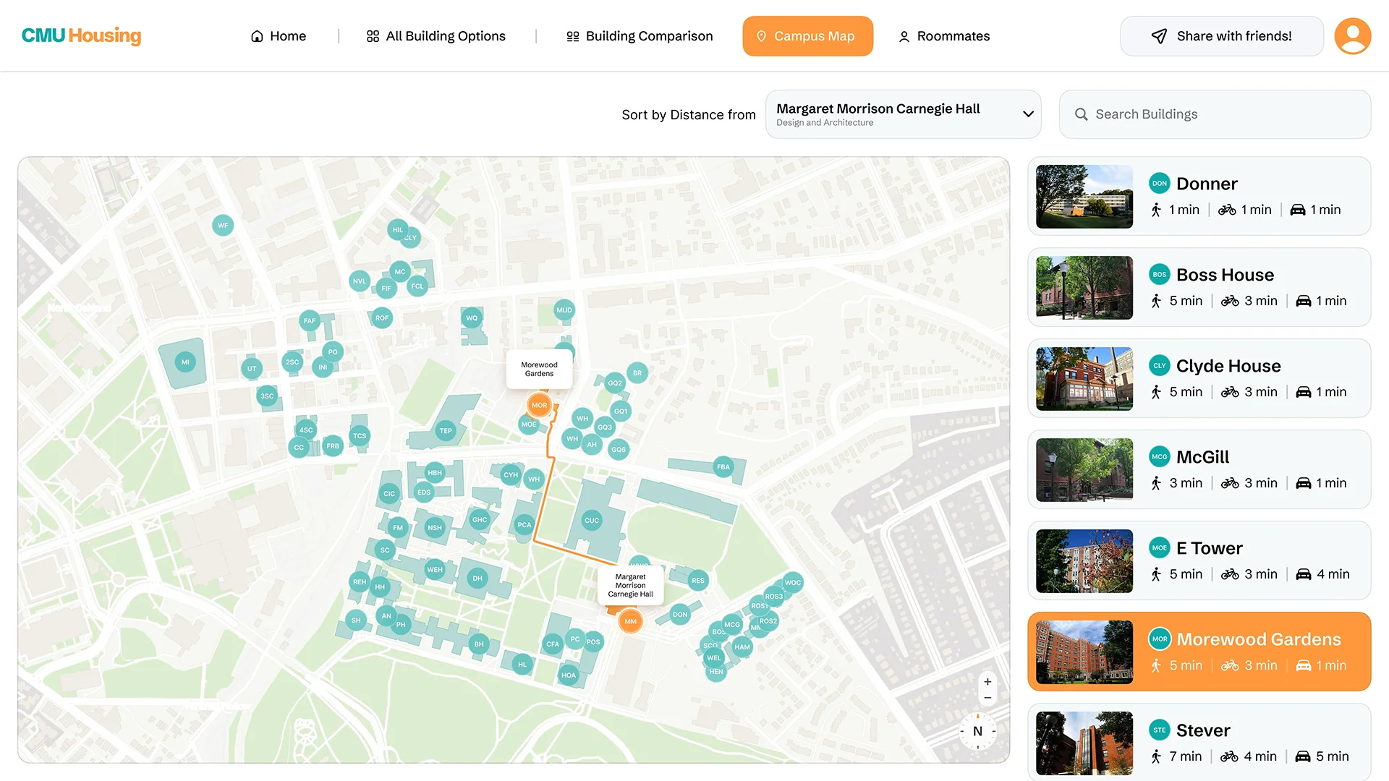Click the CMU Housing logo link
The image size is (1389, 781).
pyautogui.click(x=82, y=35)
